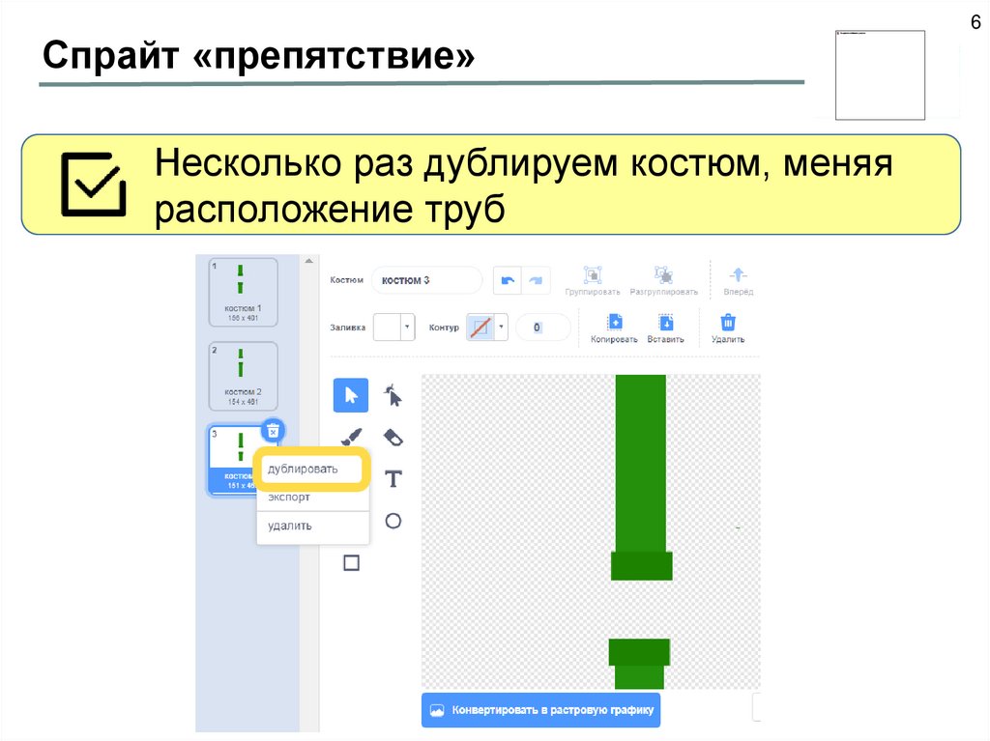Click the Разгруппировать icon
Image resolution: width=990 pixels, height=741 pixels.
[663, 281]
